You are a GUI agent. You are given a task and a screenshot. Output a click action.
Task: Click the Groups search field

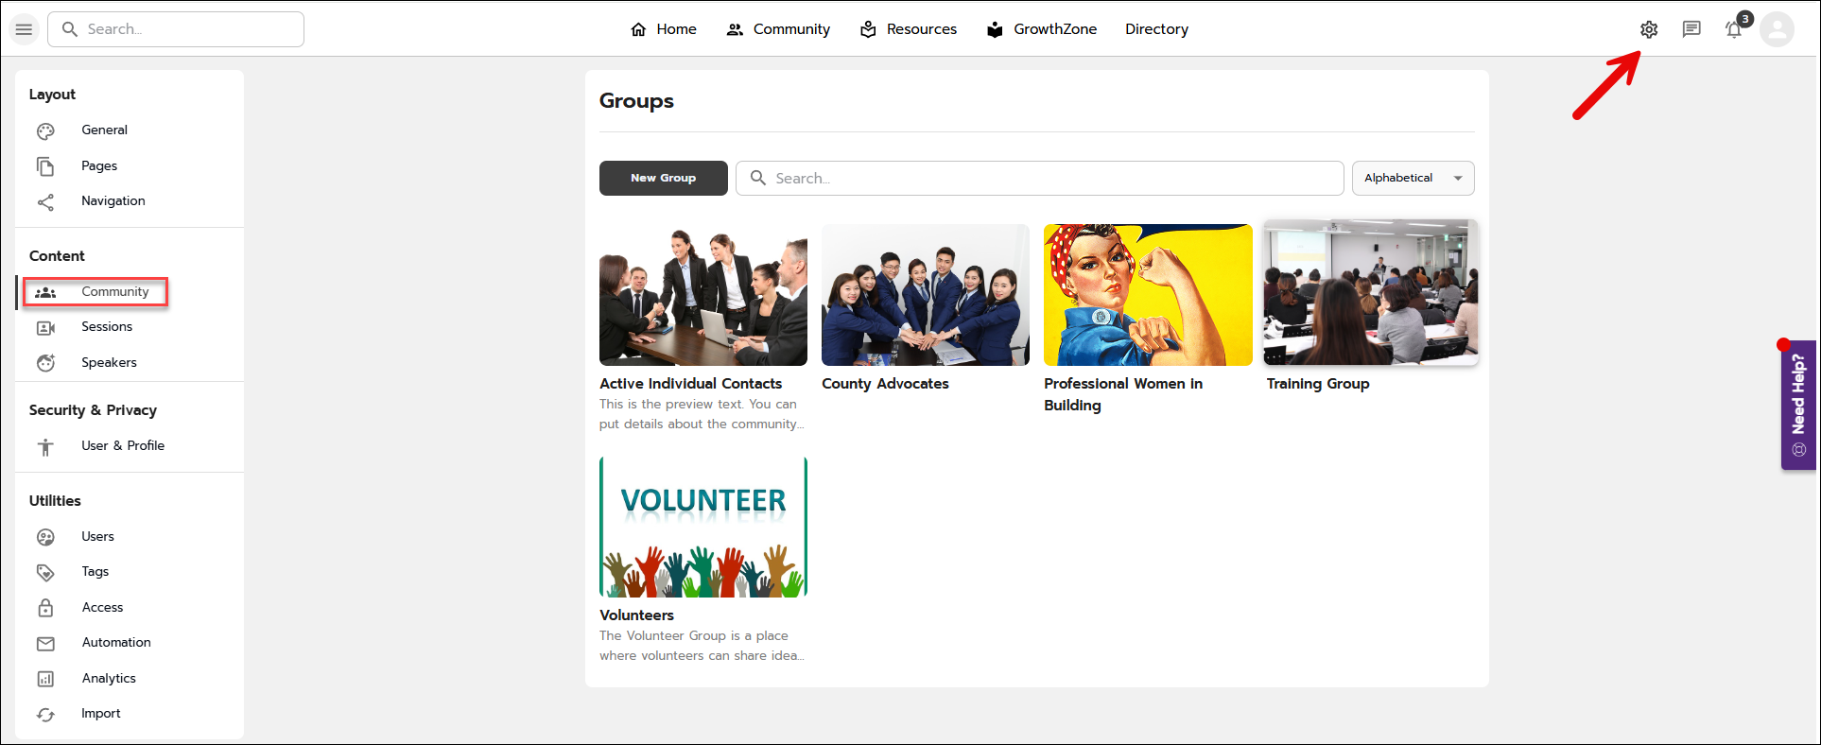[1040, 178]
